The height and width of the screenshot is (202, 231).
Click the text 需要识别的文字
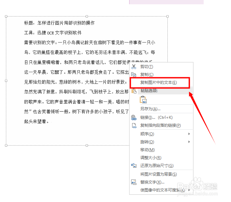tap(40, 43)
